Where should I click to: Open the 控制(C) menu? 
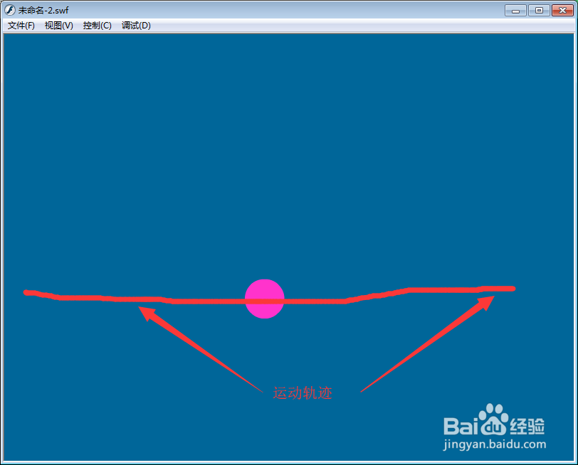point(98,26)
